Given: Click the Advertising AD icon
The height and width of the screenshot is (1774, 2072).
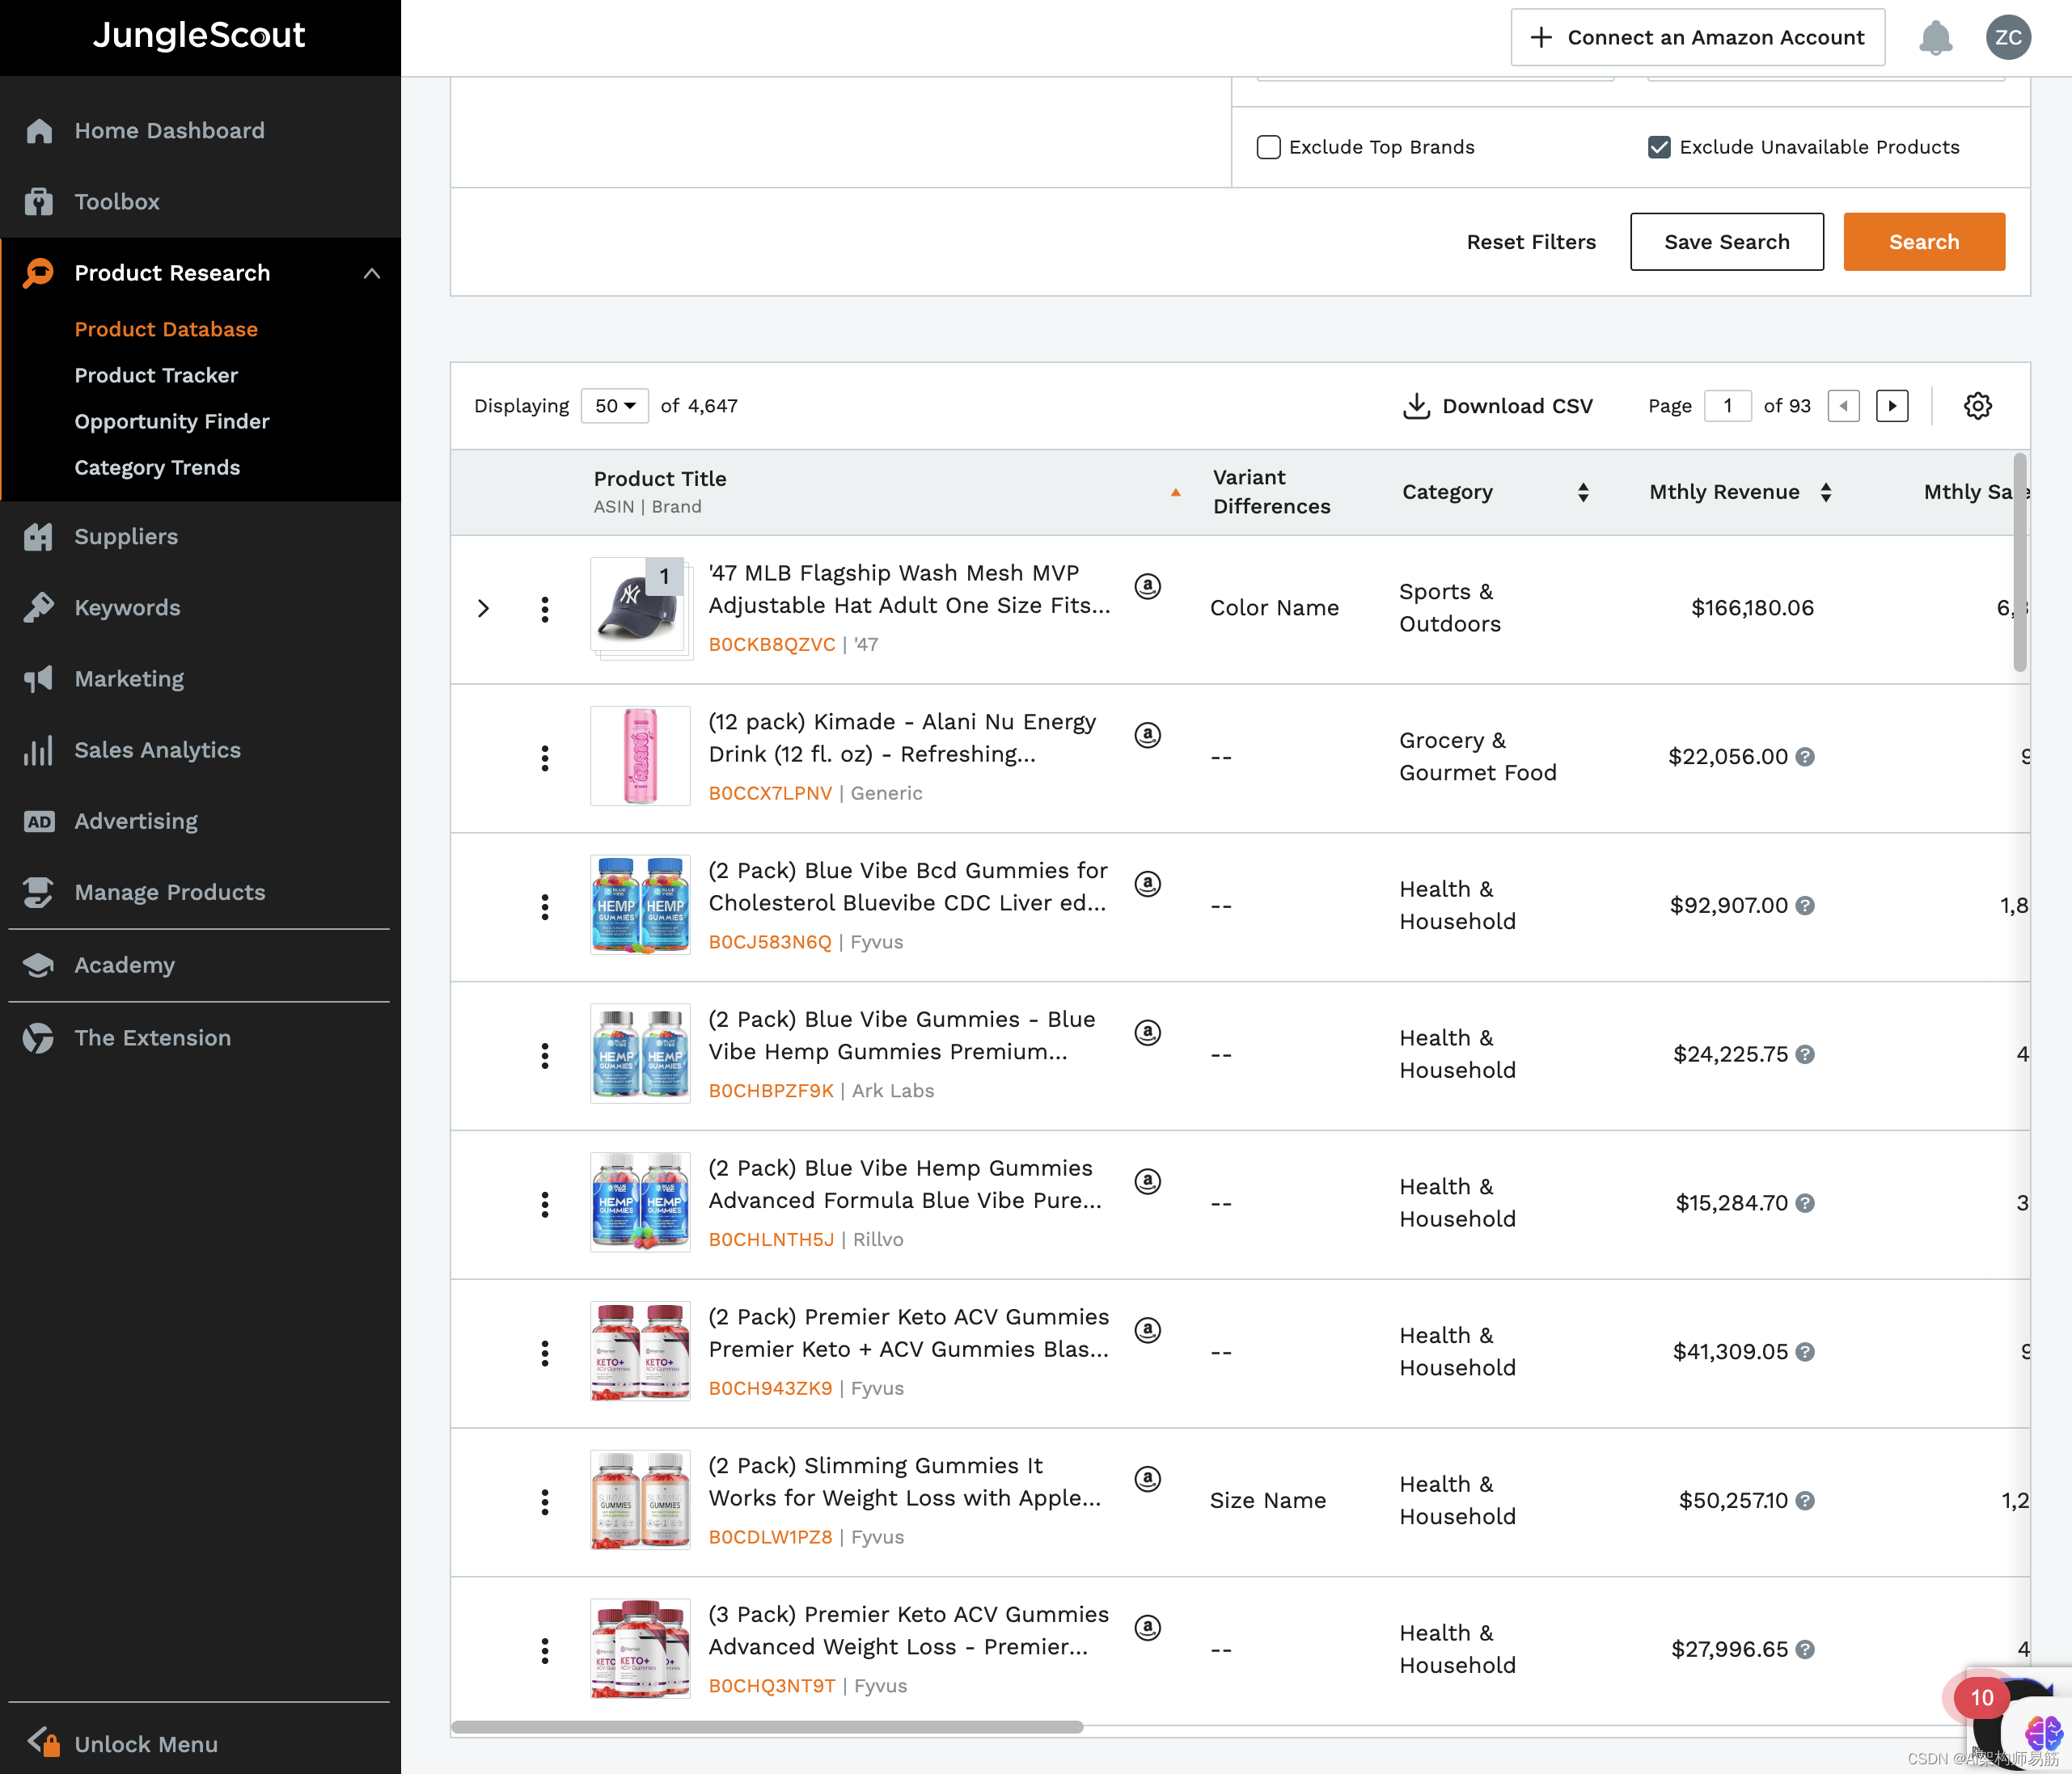Looking at the screenshot, I should coord(39,822).
